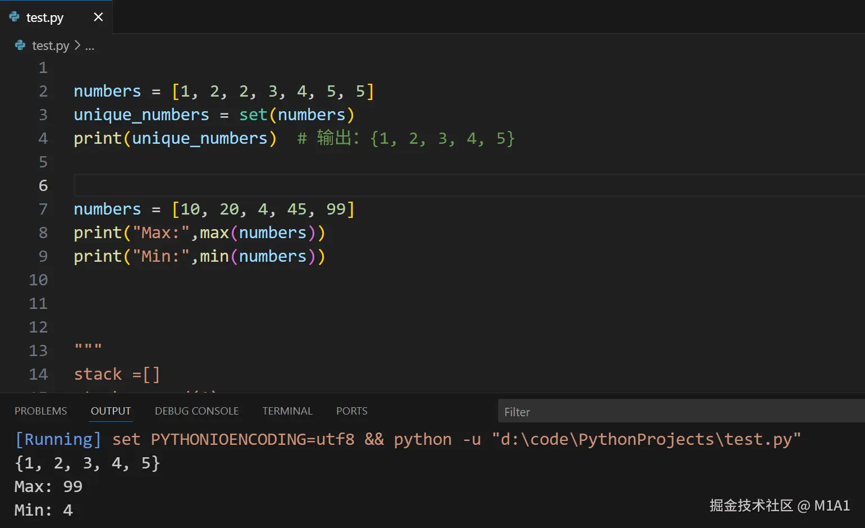The height and width of the screenshot is (528, 865).
Task: Switch to the PROBLEMS panel tab
Action: (40, 411)
